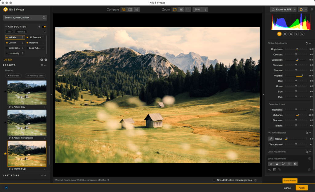315x192 pixels.
Task: Adjust the Brightness slider
Action: 296,49
